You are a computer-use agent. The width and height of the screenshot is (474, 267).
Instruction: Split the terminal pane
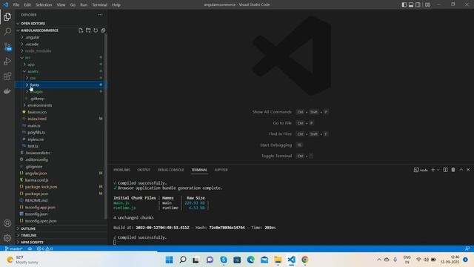tap(445, 170)
